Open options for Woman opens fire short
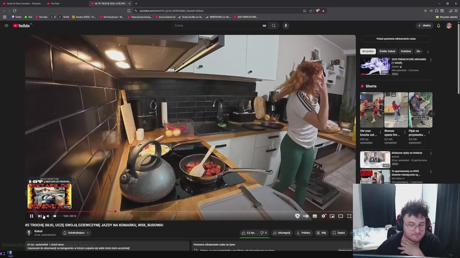The height and width of the screenshot is (258, 460). 405,132
